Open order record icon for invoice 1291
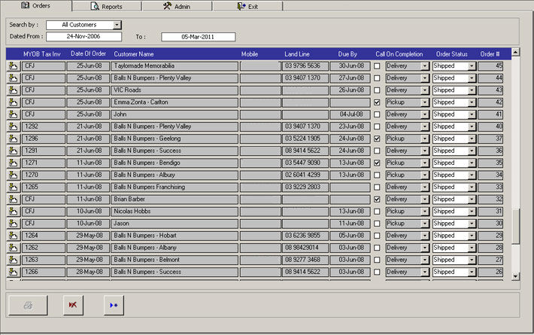534x335 pixels. [14, 151]
